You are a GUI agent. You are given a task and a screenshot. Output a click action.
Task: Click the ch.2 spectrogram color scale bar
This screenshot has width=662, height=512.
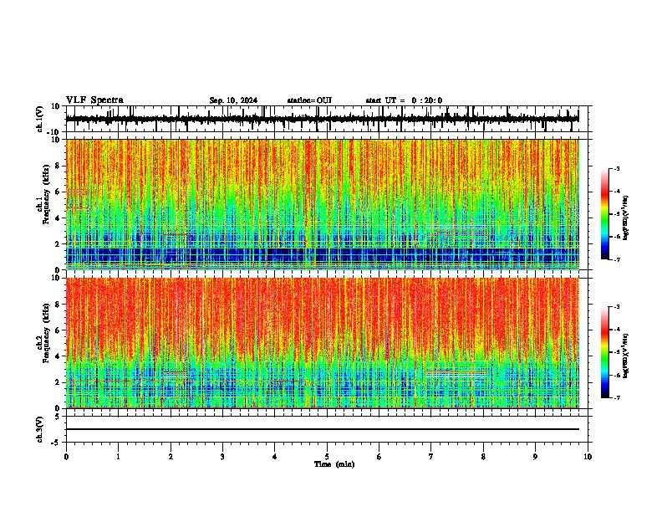tap(604, 352)
